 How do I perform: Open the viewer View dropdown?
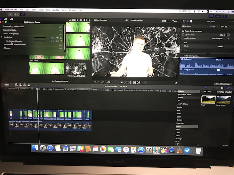175,21
